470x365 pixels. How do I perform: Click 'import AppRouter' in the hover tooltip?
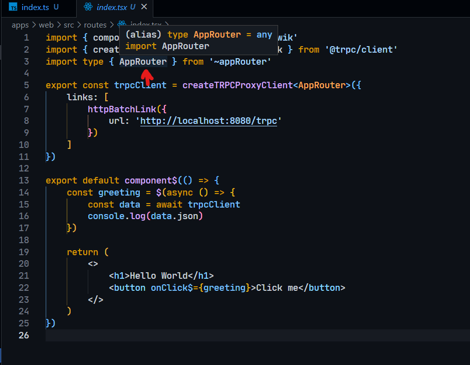(167, 46)
